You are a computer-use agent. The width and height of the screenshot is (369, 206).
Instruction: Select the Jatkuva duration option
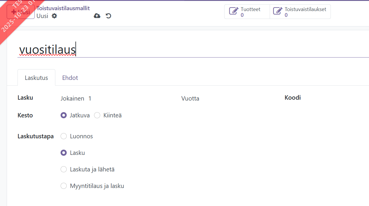click(64, 115)
